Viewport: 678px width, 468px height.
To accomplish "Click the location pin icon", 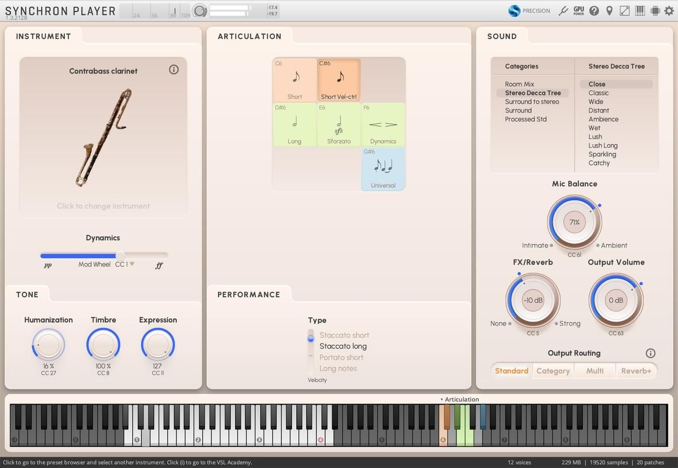I will (609, 11).
